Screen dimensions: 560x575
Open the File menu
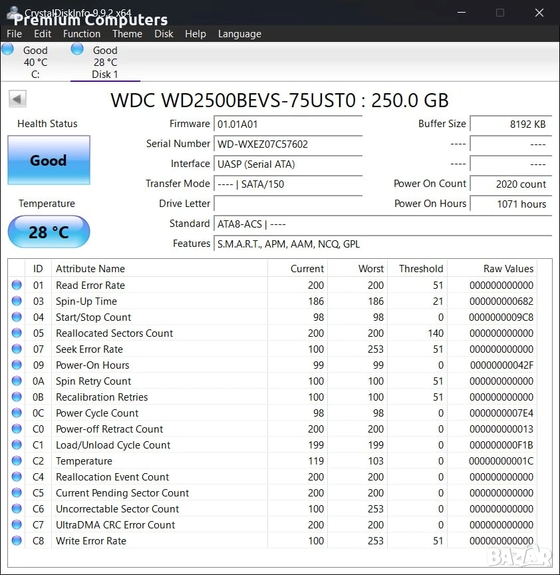tap(14, 34)
